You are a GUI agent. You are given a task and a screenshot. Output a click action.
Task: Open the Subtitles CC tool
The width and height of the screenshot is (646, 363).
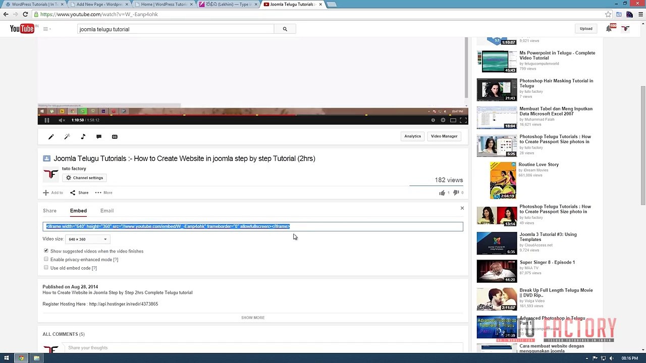pos(115,137)
